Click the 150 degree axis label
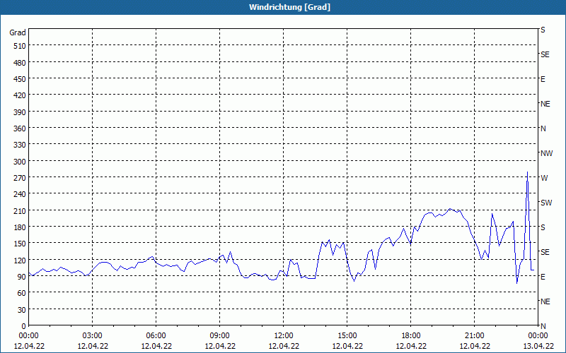This screenshot has width=566, height=353. pyautogui.click(x=20, y=244)
